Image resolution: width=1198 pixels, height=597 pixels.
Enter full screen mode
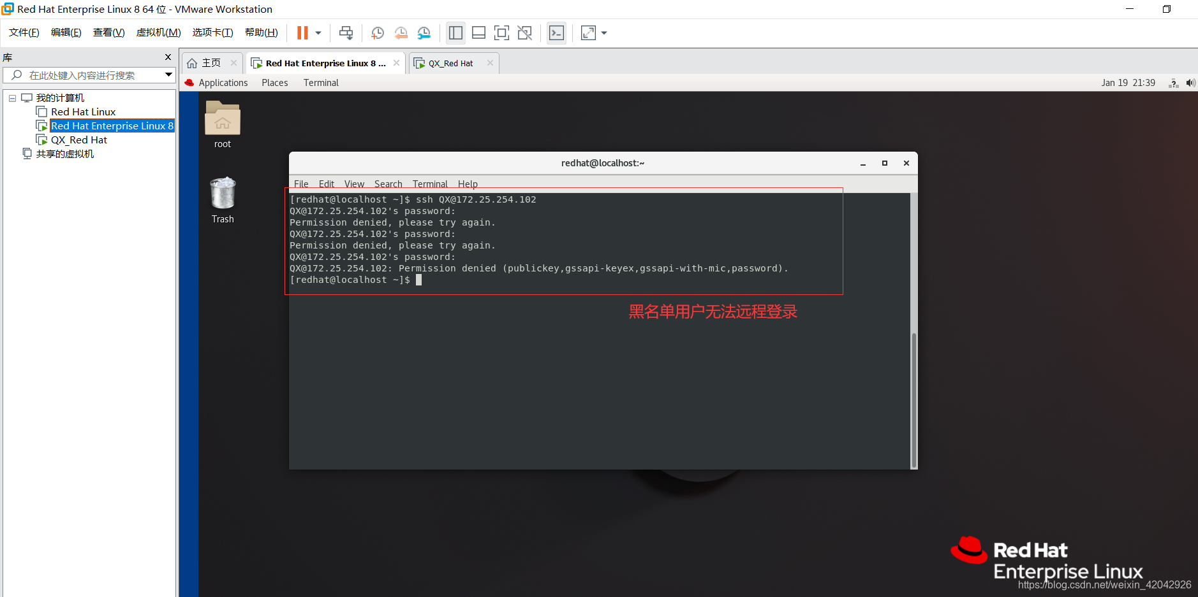point(502,32)
